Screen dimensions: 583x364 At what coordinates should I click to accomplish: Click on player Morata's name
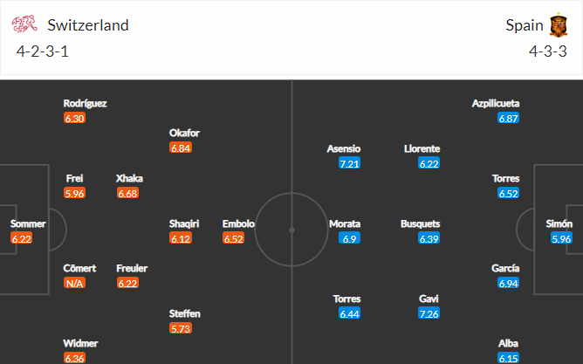[345, 223]
